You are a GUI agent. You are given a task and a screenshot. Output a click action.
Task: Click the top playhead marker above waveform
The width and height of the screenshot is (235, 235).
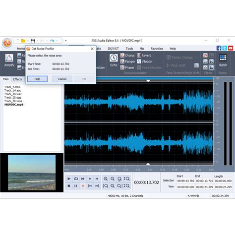(x=148, y=81)
